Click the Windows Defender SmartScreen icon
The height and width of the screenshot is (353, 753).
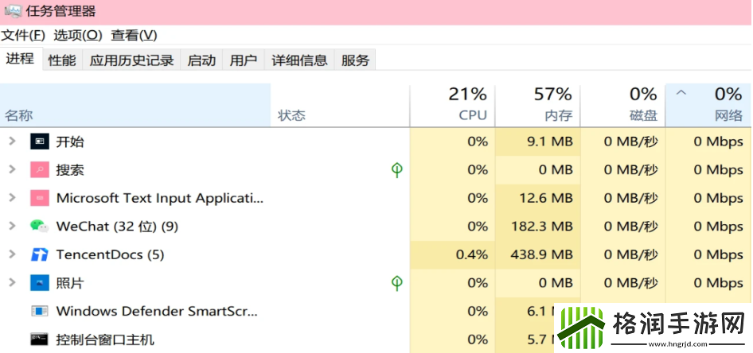pyautogui.click(x=39, y=311)
